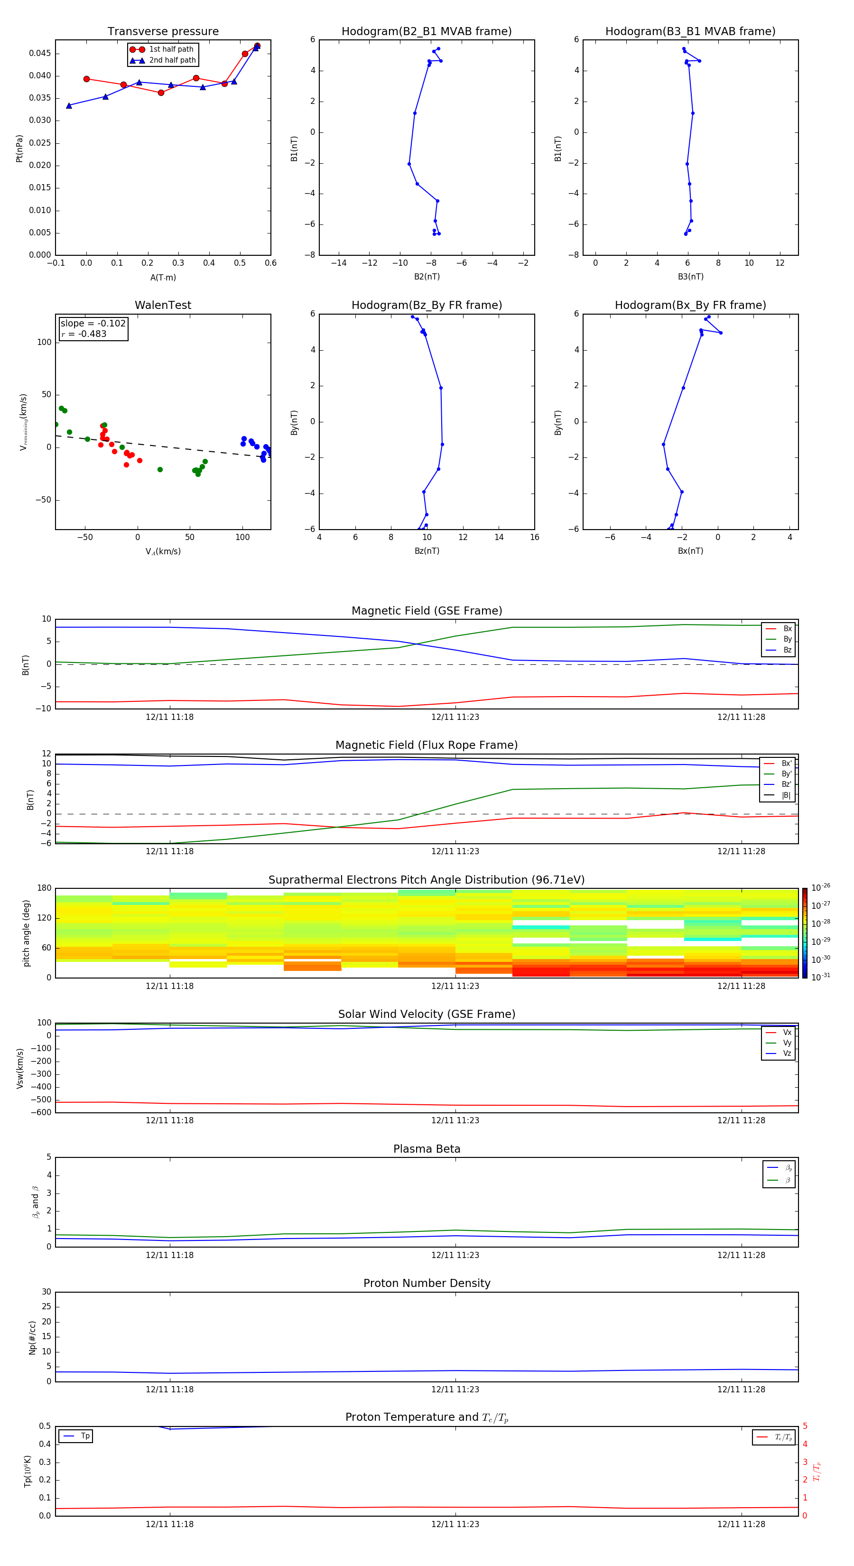Select the "By'" legend entry in Flux Rope panel

pyautogui.click(x=778, y=774)
